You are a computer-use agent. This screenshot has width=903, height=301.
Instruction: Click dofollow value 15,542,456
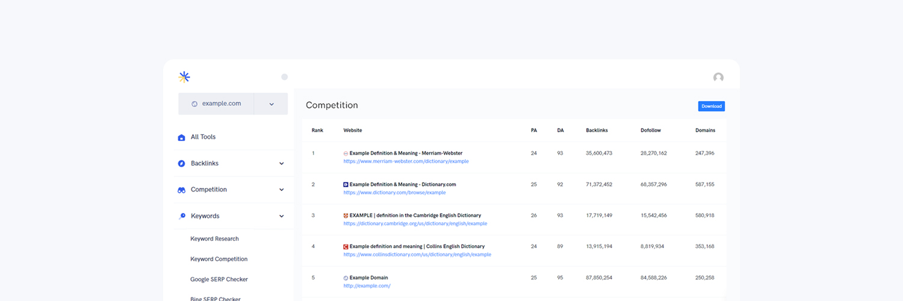654,216
